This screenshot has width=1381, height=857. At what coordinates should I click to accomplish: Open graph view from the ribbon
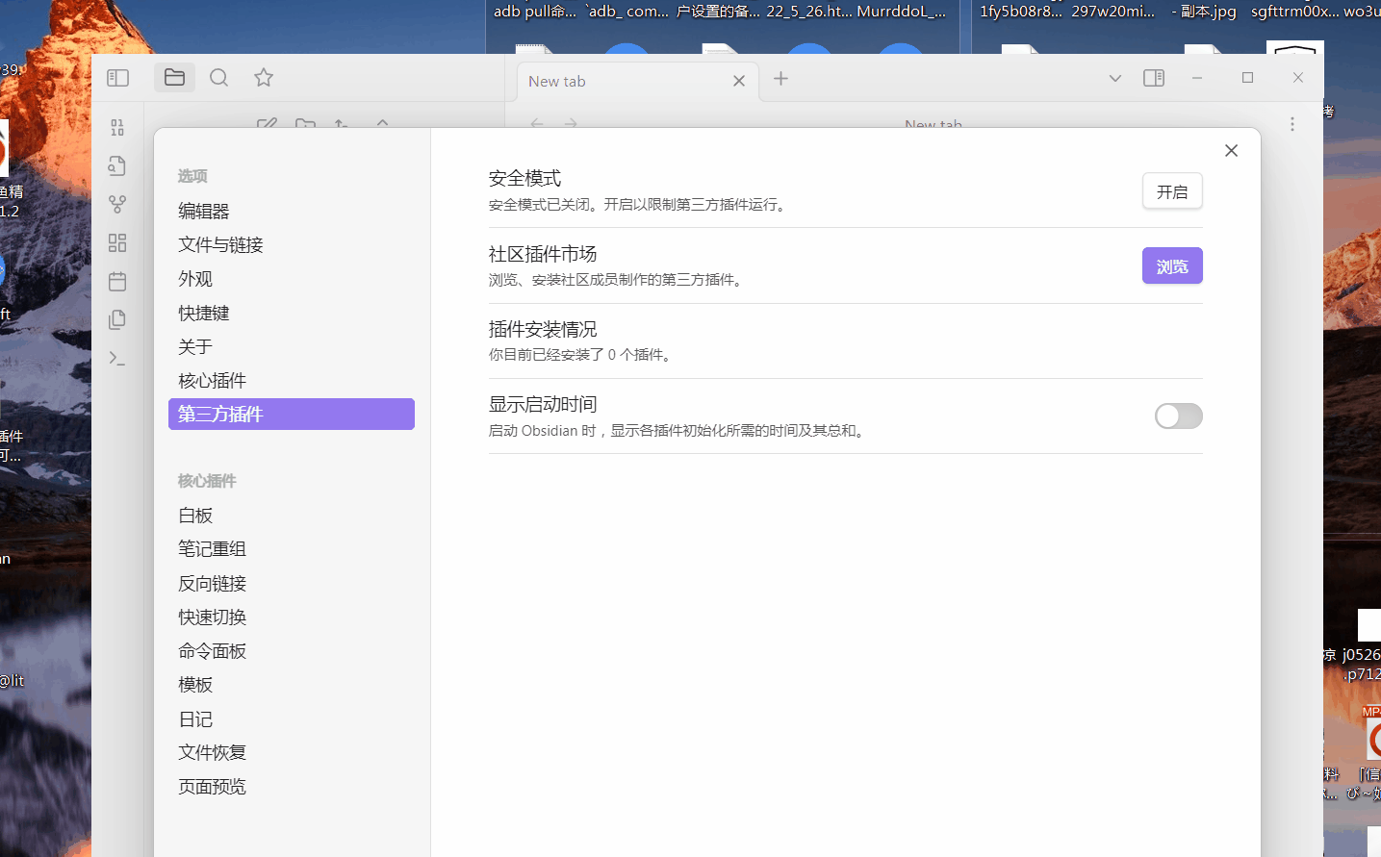[117, 205]
